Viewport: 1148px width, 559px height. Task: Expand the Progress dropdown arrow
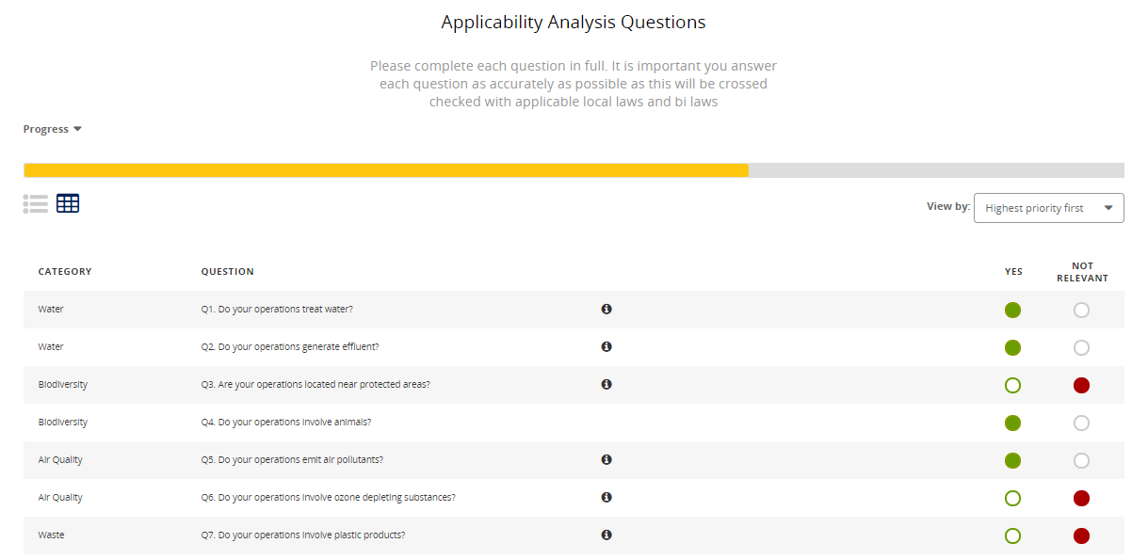[77, 129]
